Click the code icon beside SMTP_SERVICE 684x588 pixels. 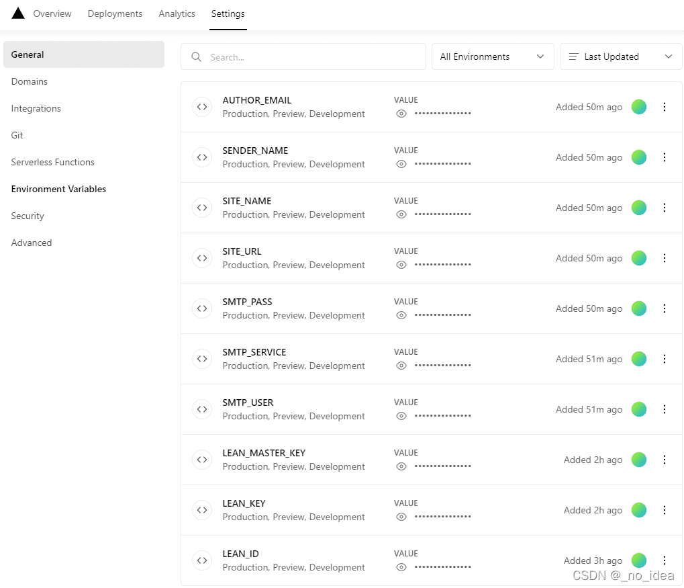coord(202,359)
